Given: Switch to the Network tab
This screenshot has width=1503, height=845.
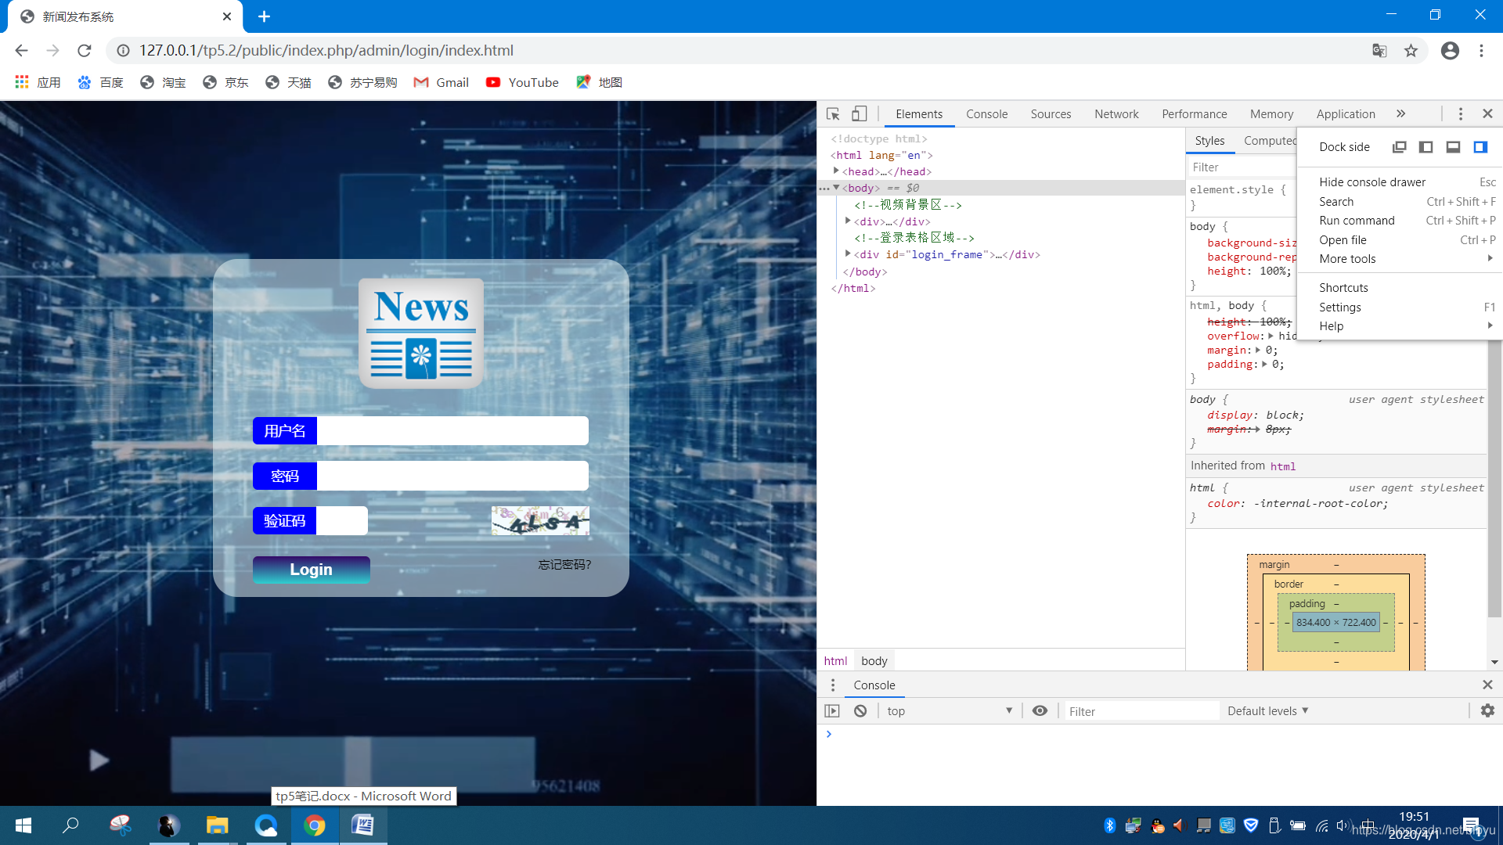Looking at the screenshot, I should point(1116,114).
